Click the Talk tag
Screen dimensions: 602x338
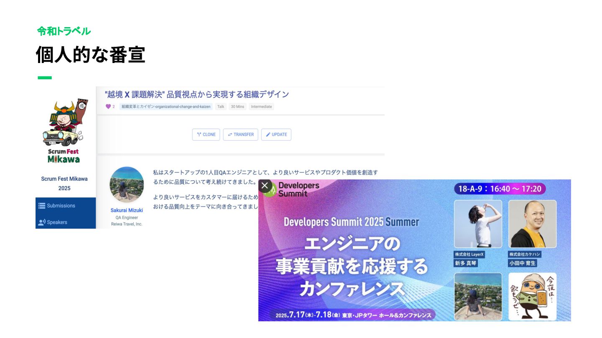coord(221,106)
